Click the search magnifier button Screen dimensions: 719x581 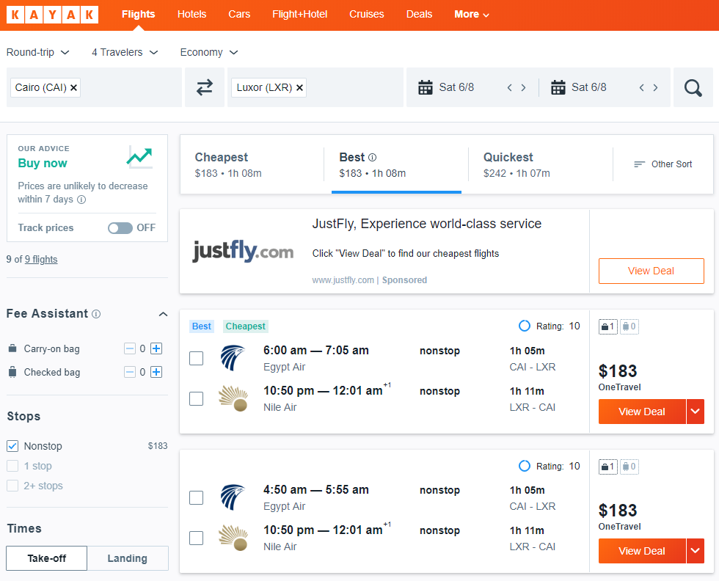pyautogui.click(x=693, y=87)
